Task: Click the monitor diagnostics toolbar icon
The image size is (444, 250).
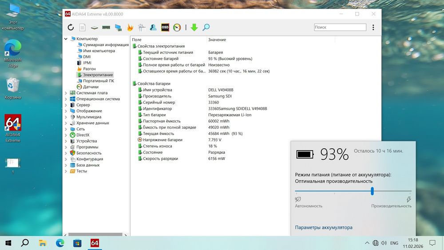Action: [x=118, y=28]
